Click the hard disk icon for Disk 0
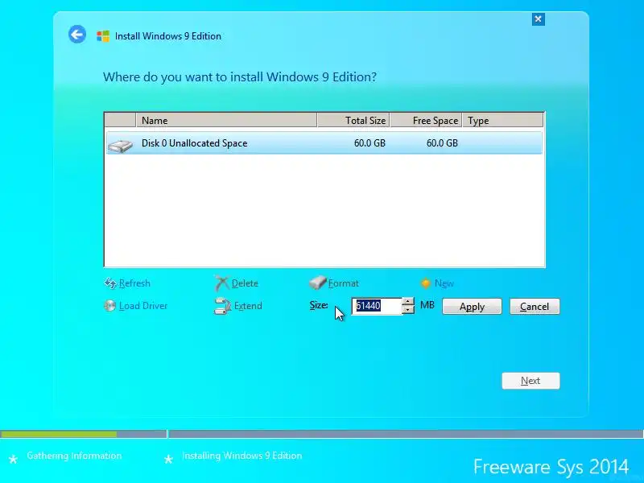This screenshot has height=483, width=644. 120,146
